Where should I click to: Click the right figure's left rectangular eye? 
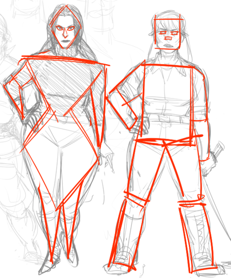point(163,33)
